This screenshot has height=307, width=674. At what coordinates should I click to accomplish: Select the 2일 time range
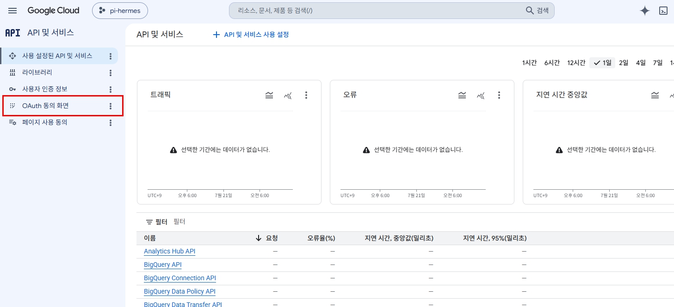coord(624,63)
